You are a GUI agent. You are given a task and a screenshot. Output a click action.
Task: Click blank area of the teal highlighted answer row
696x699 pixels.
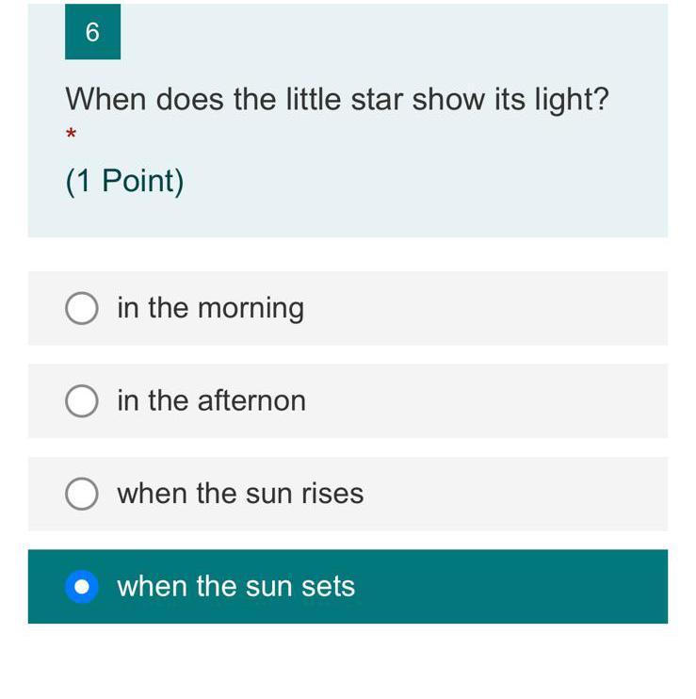point(518,587)
